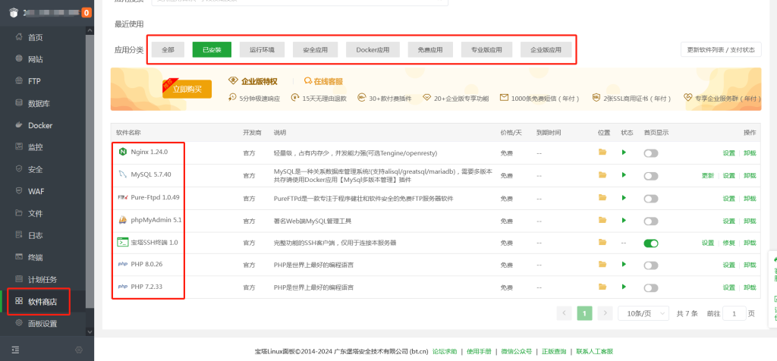Click page 1 pagination button
The image size is (777, 361).
(585, 313)
